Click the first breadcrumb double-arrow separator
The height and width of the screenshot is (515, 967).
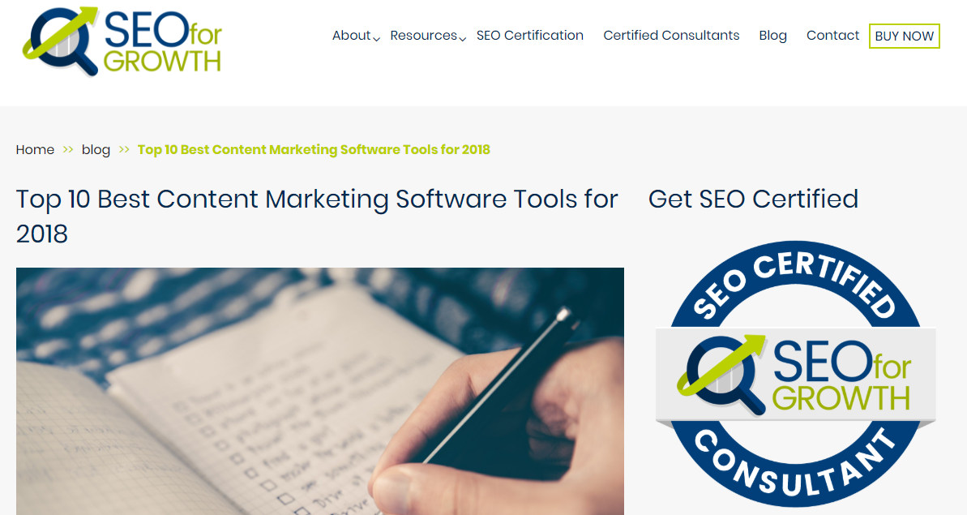[68, 149]
